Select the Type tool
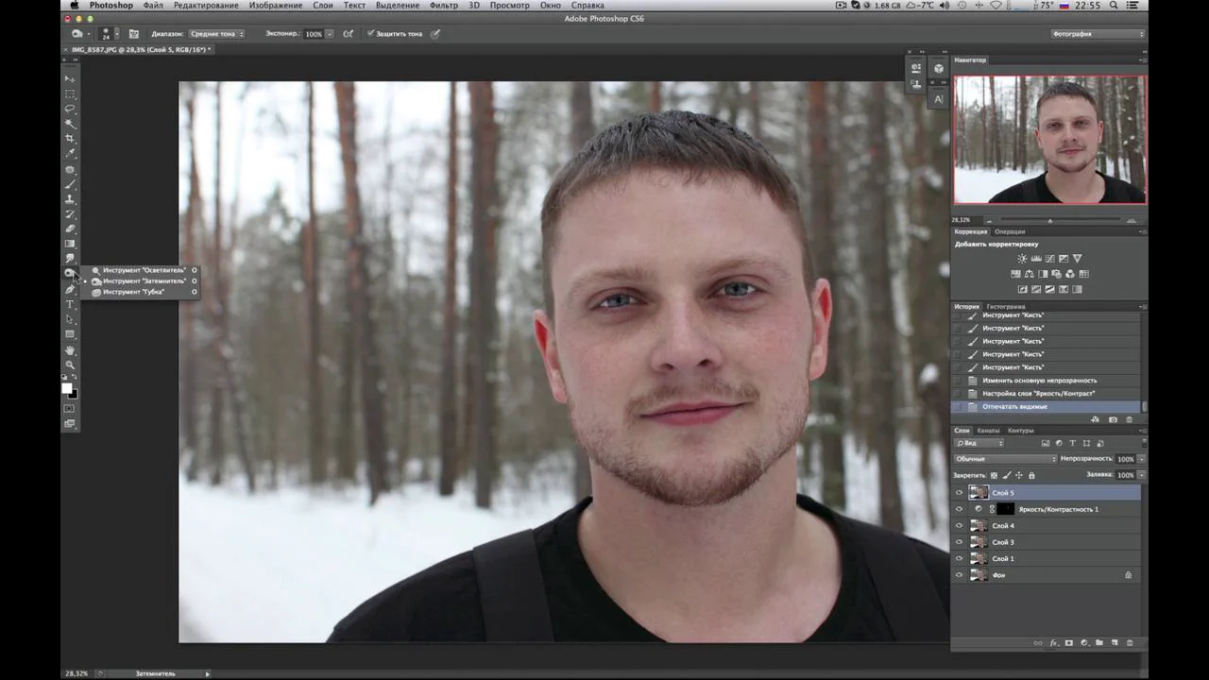The image size is (1209, 680). [70, 304]
